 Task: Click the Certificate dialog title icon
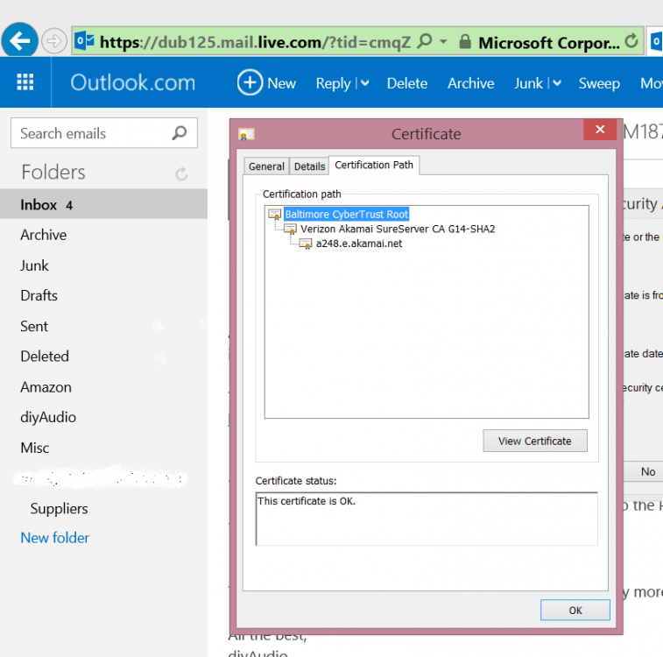coord(246,134)
